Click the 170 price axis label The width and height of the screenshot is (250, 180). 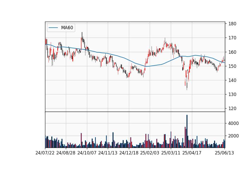232,38
